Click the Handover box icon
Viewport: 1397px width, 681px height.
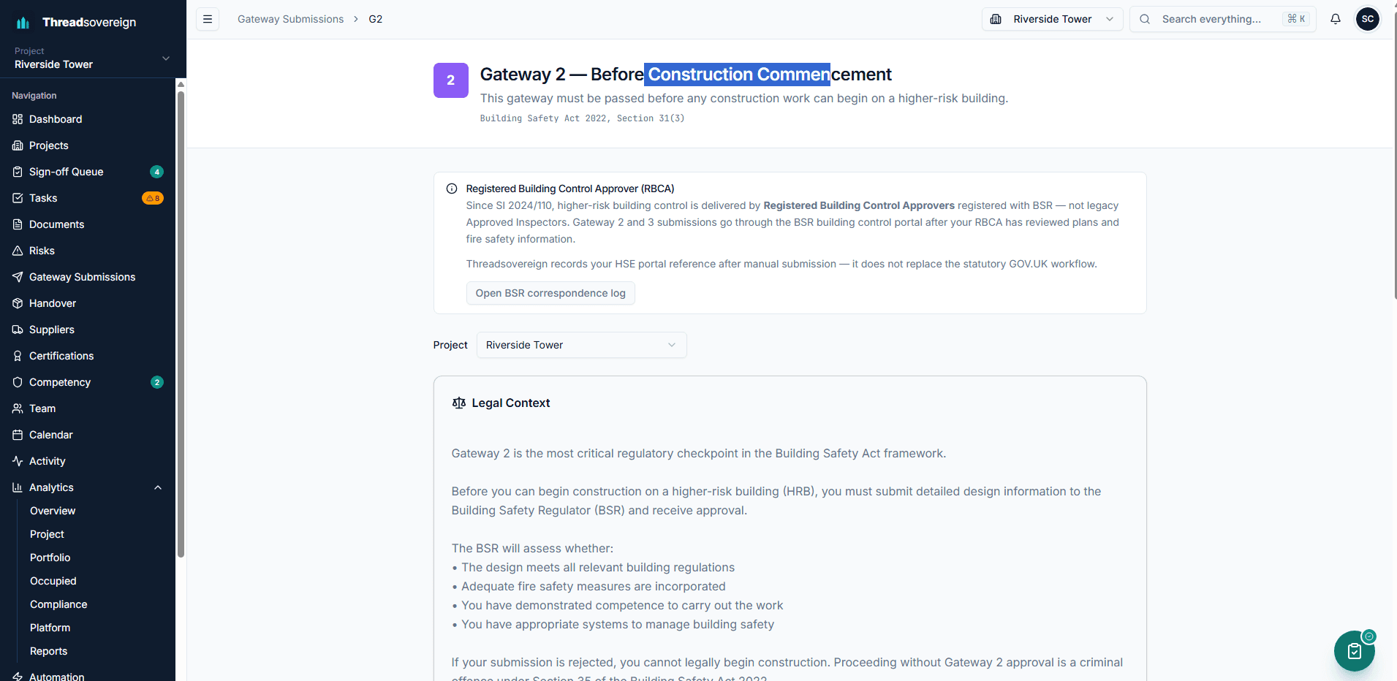(x=18, y=303)
